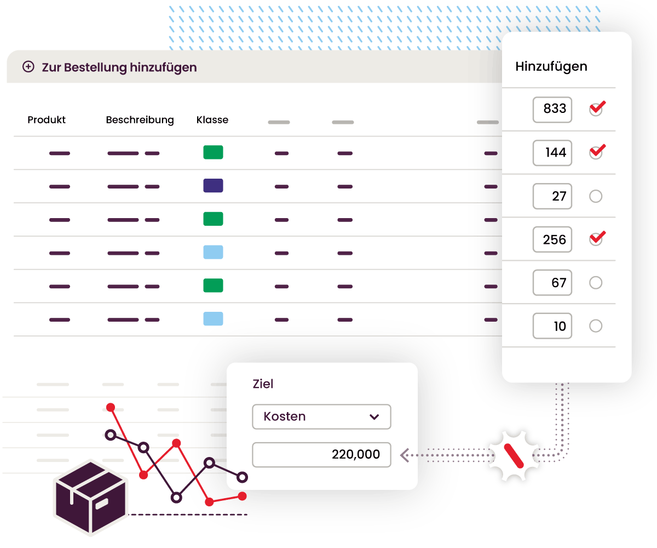Click the quantity field showing 144
The width and height of the screenshot is (657, 548).
(552, 152)
